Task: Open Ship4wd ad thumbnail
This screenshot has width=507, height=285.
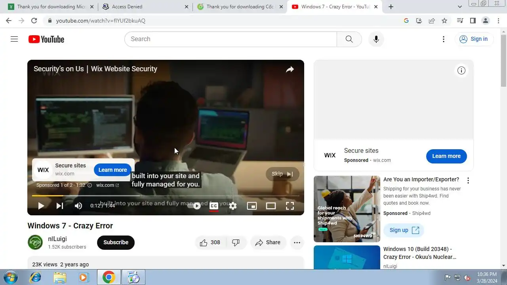Action: (x=347, y=209)
